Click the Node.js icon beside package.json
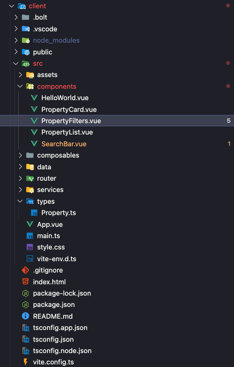234x367 pixels. coord(26,305)
